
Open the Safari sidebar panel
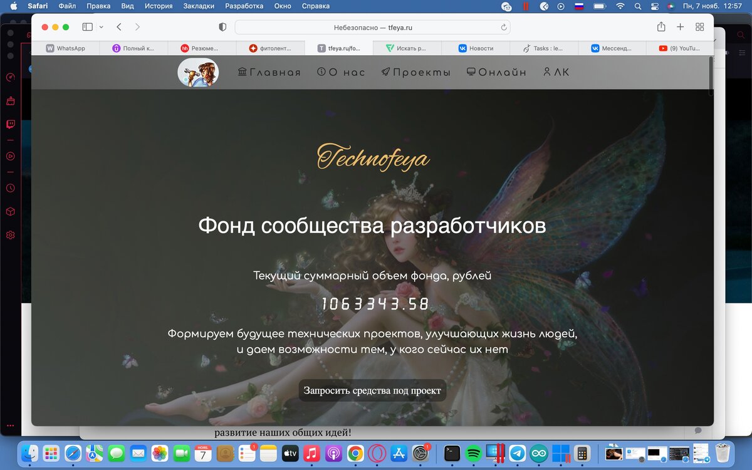[87, 27]
